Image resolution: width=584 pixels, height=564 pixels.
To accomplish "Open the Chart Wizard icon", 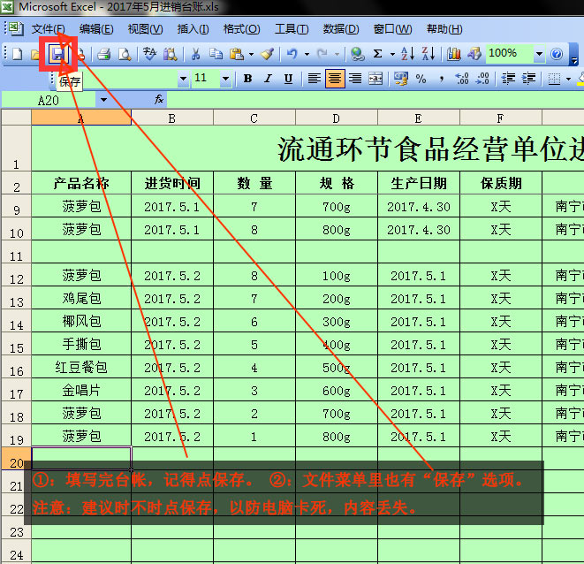I will [454, 54].
